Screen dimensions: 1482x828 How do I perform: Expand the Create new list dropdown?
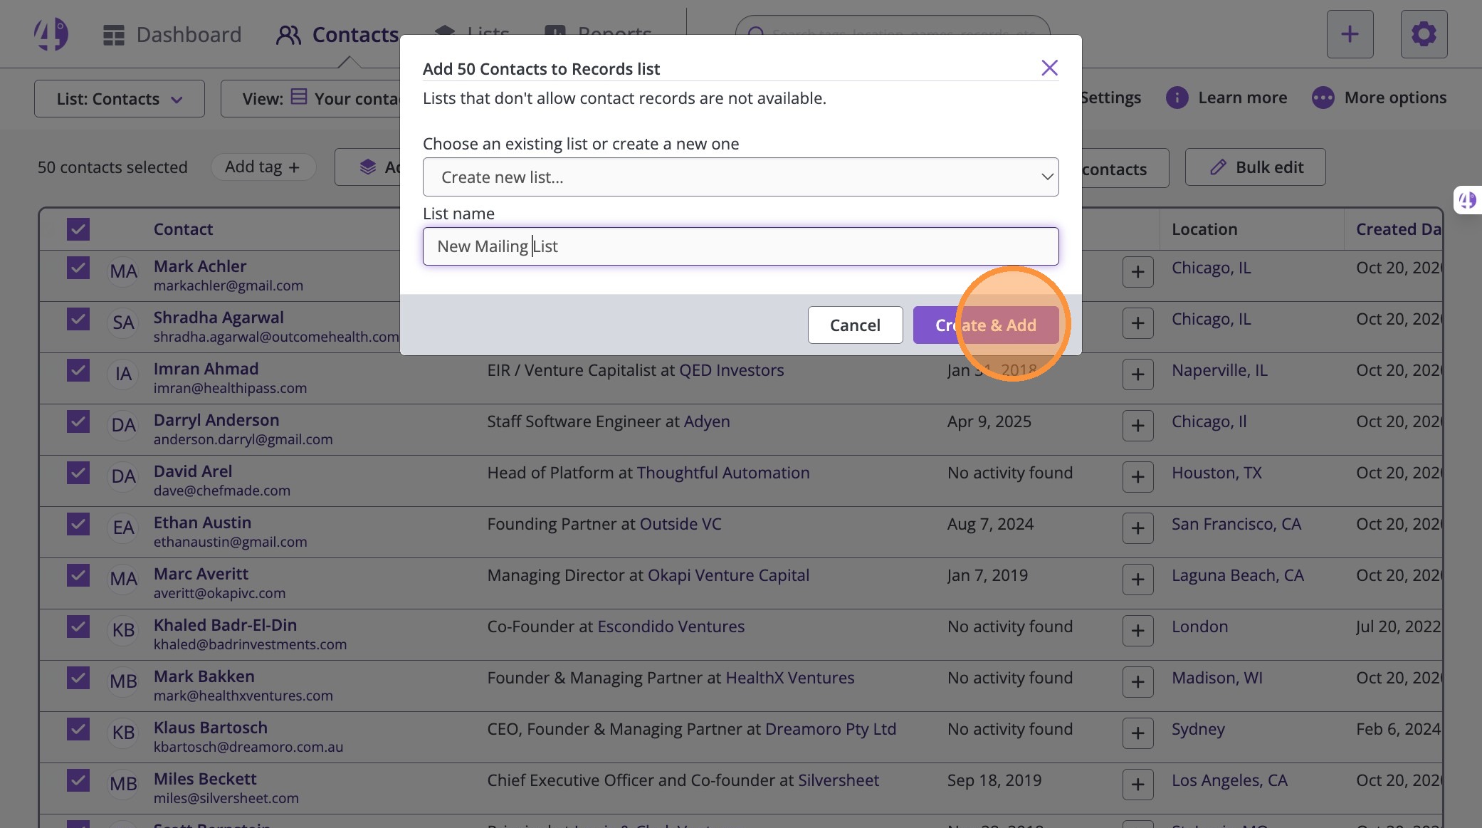740,177
